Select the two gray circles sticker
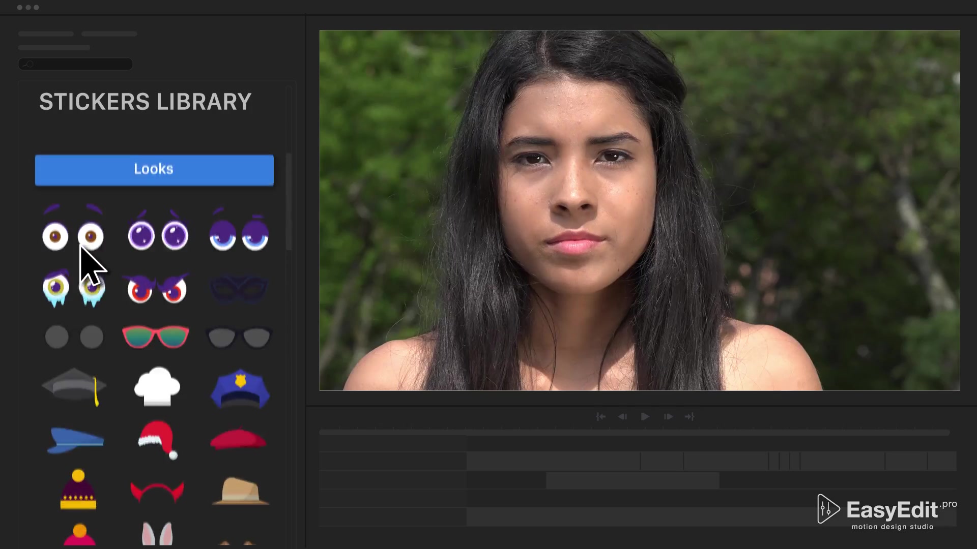977x549 pixels. pyautogui.click(x=74, y=337)
